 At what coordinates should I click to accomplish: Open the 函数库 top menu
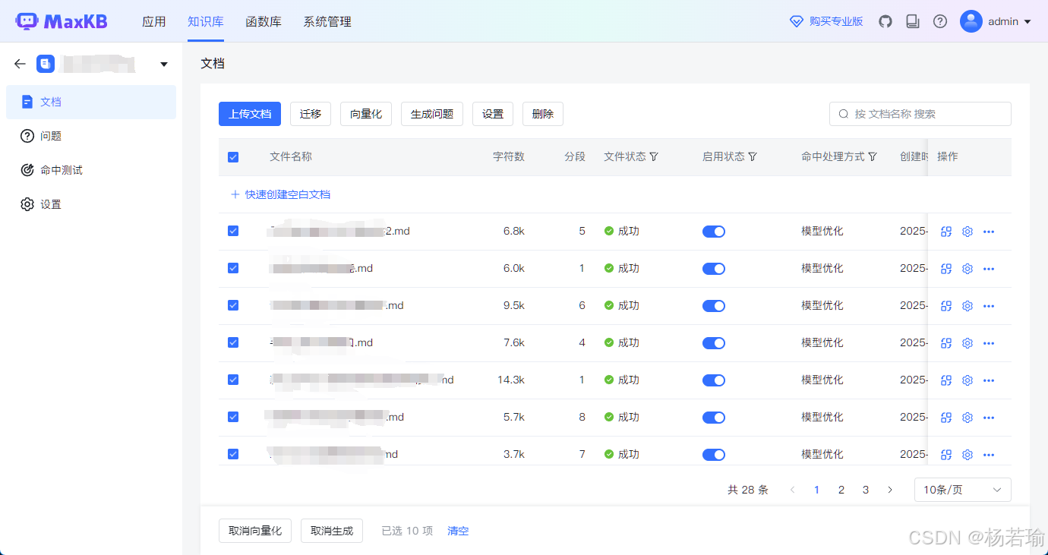coord(264,21)
